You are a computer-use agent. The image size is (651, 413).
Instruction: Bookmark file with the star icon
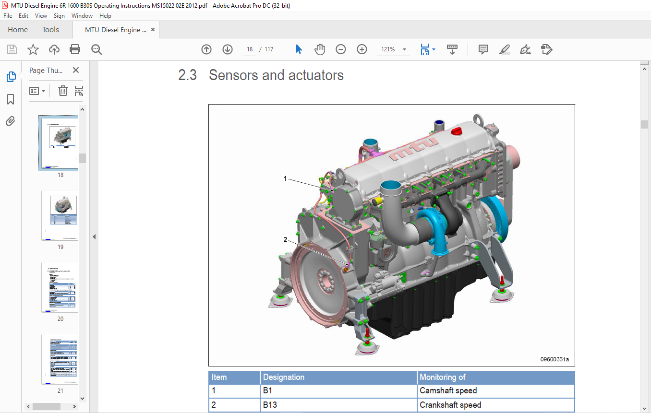click(33, 49)
